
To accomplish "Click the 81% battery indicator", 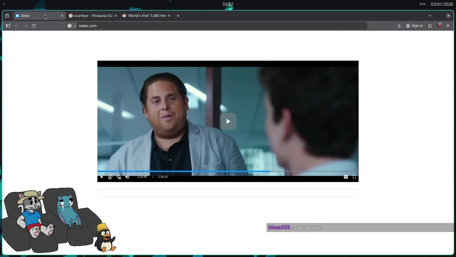I will pos(423,4).
